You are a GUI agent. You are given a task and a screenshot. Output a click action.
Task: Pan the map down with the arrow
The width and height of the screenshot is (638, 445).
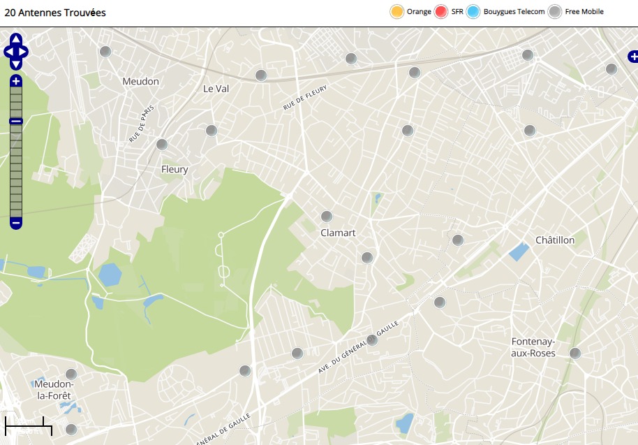[x=16, y=64]
